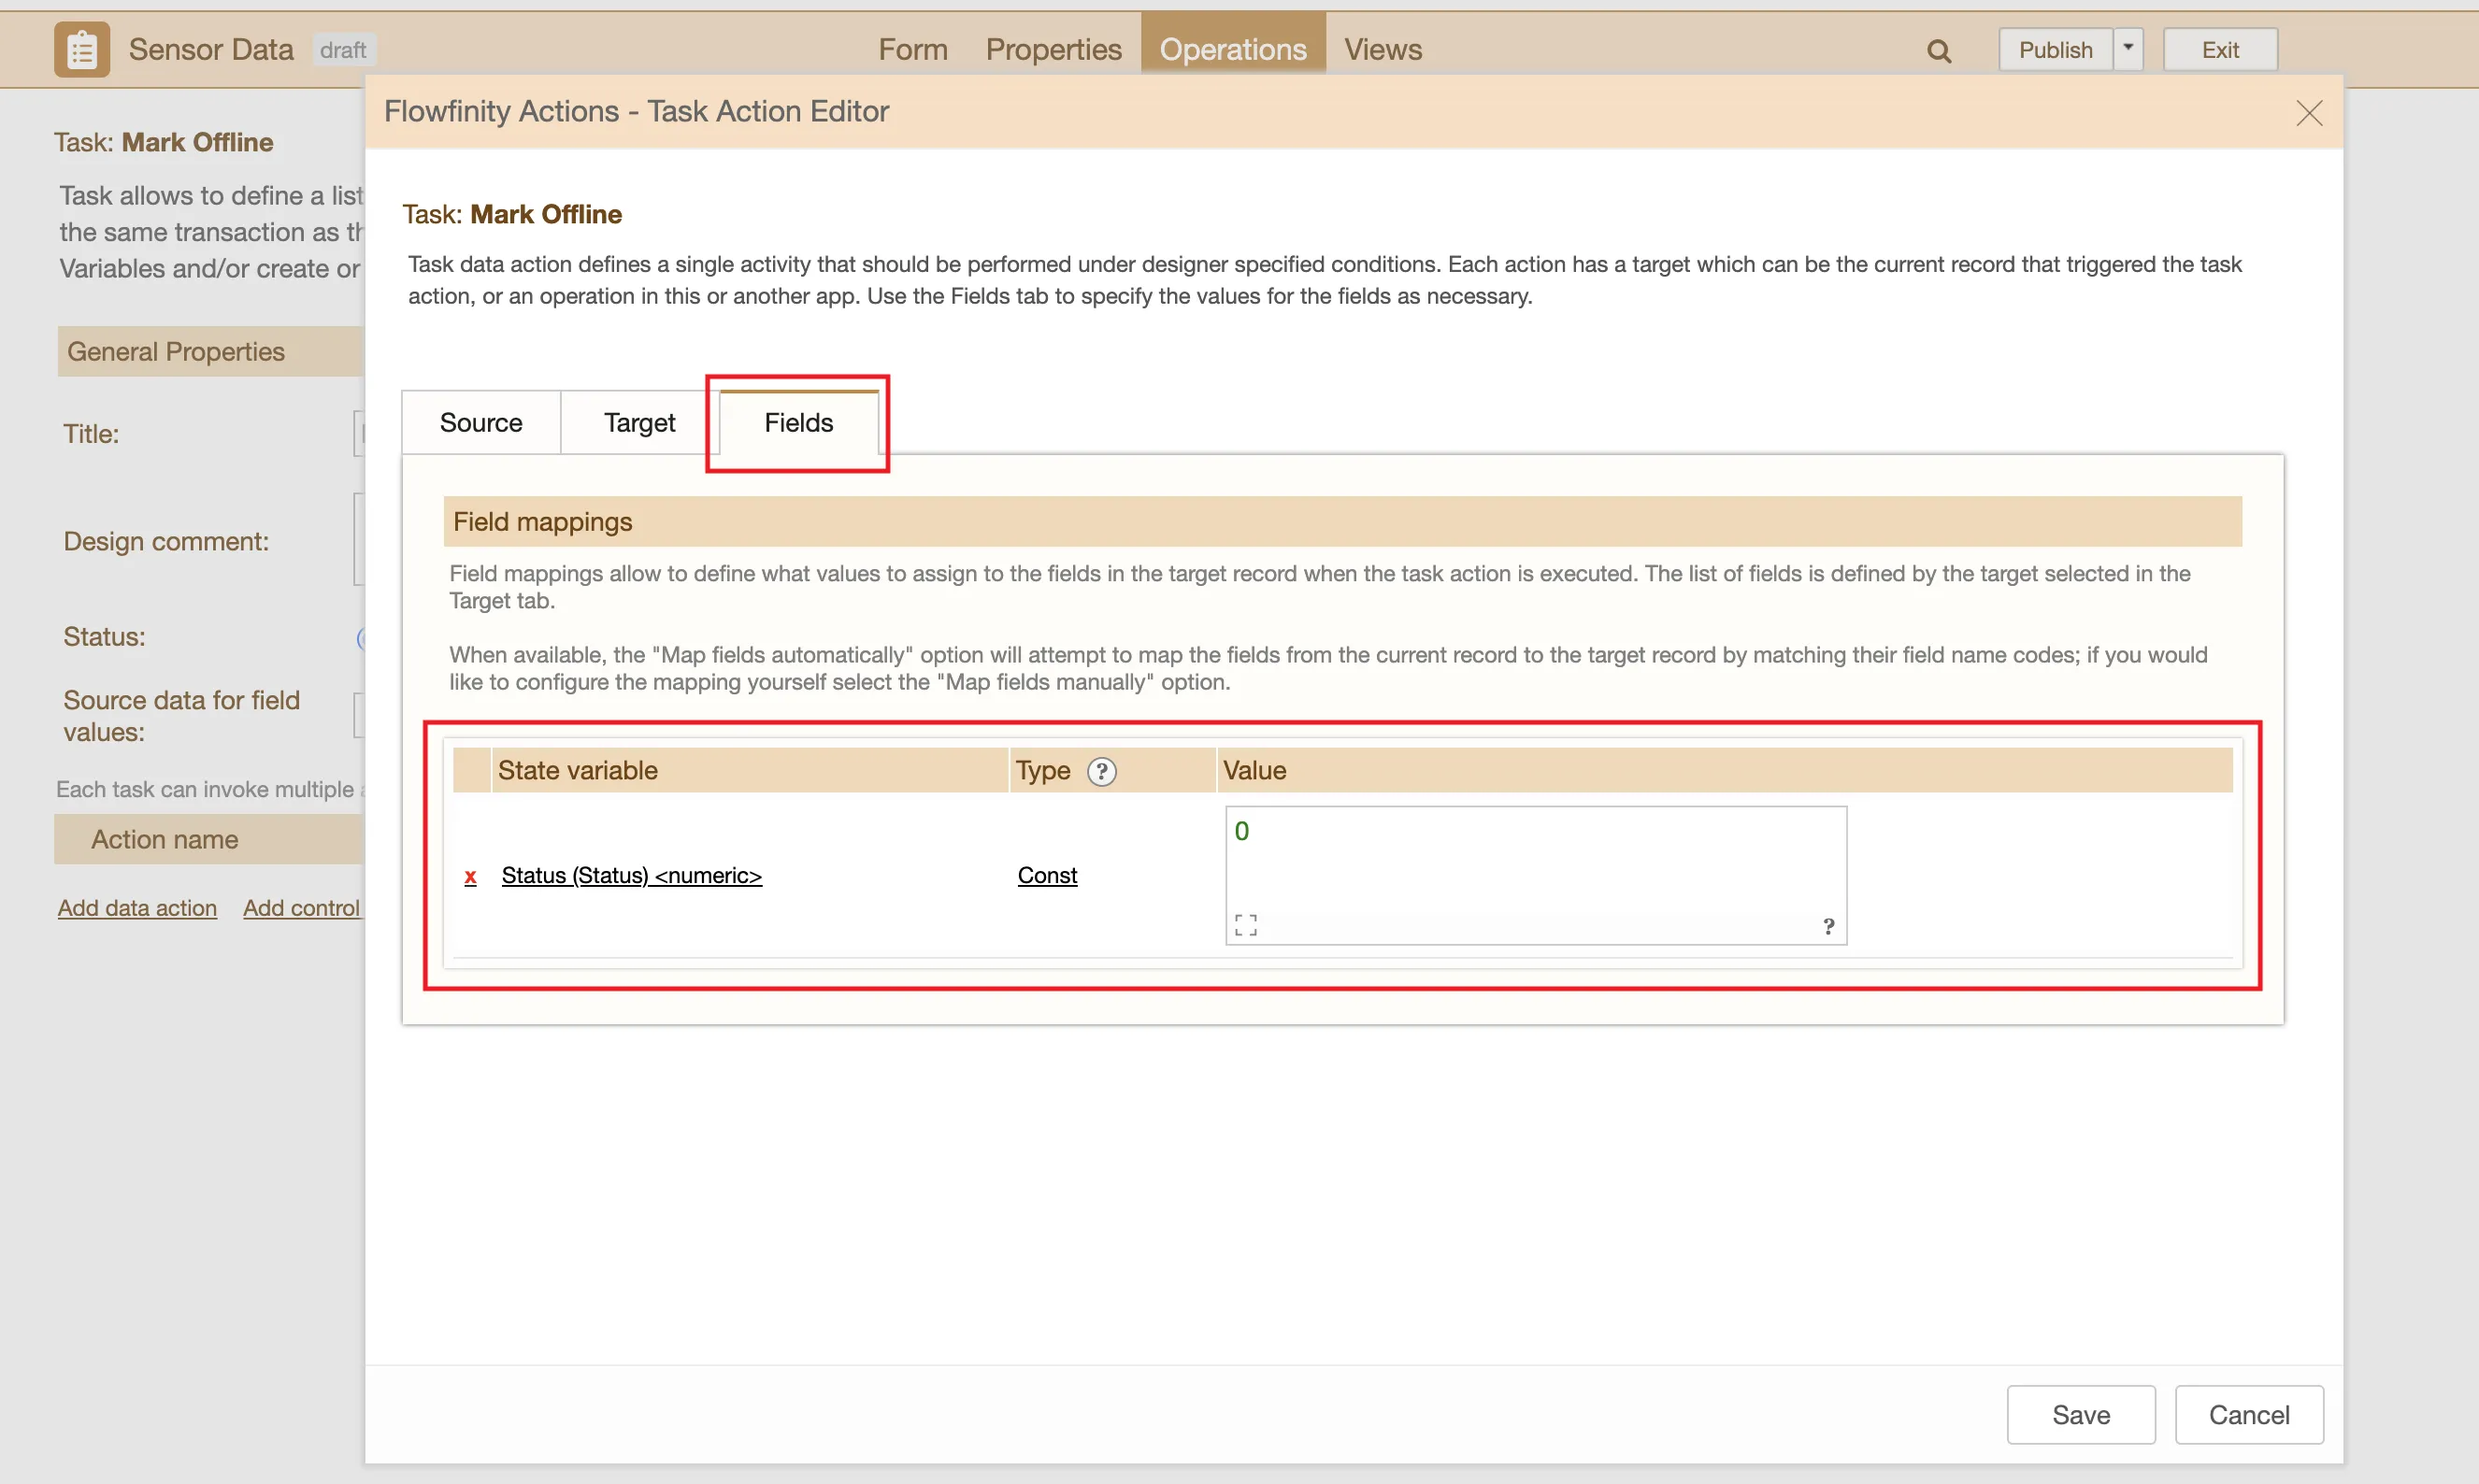
Task: Click the Save button
Action: (2080, 1414)
